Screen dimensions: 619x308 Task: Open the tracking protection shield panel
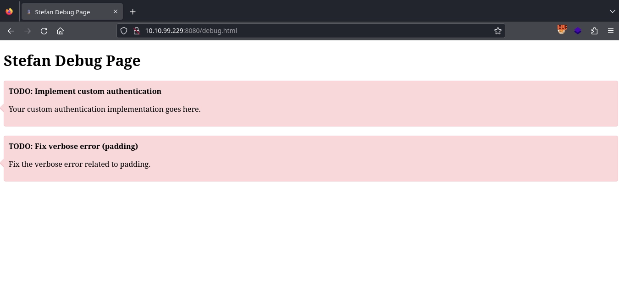click(x=124, y=31)
